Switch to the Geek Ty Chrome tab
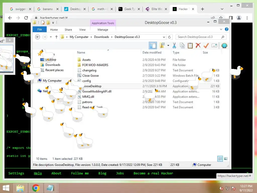The image size is (257, 193). click(x=129, y=9)
